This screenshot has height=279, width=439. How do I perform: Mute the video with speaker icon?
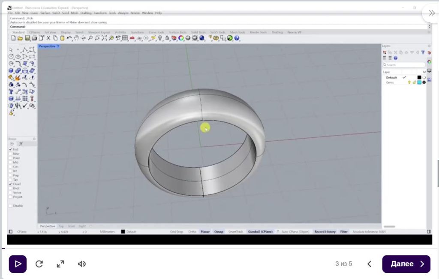point(82,264)
